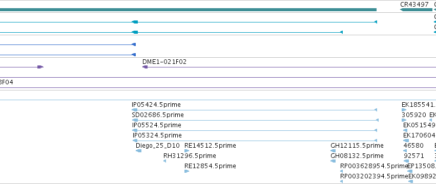Select the purple right-pointing arrow marker
Screen dimensions: 436x184
pos(40,67)
